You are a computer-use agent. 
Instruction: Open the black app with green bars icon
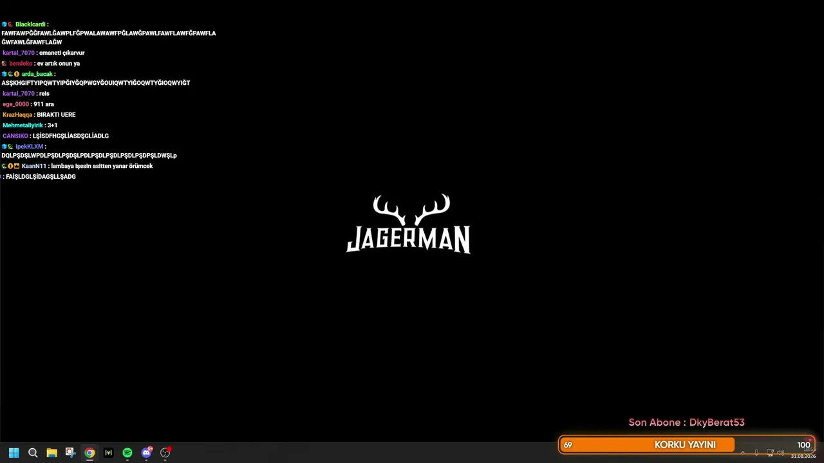click(108, 453)
